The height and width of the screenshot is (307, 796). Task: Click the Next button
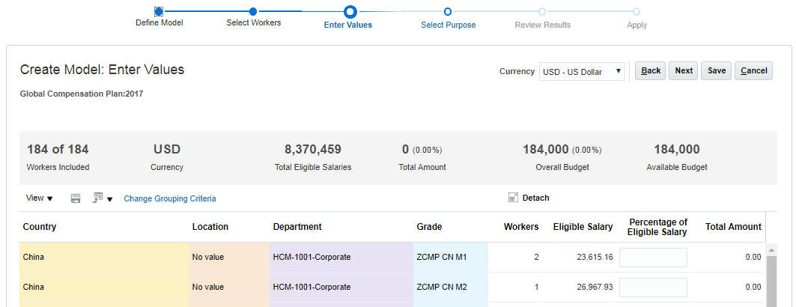(x=684, y=70)
